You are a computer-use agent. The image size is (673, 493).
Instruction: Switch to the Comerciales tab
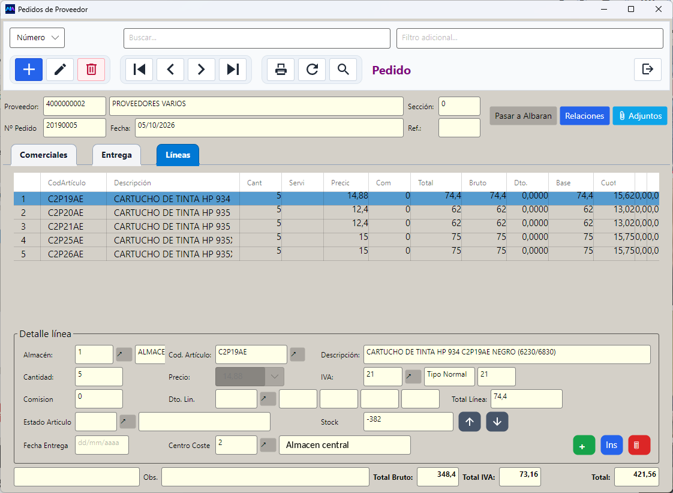(44, 155)
